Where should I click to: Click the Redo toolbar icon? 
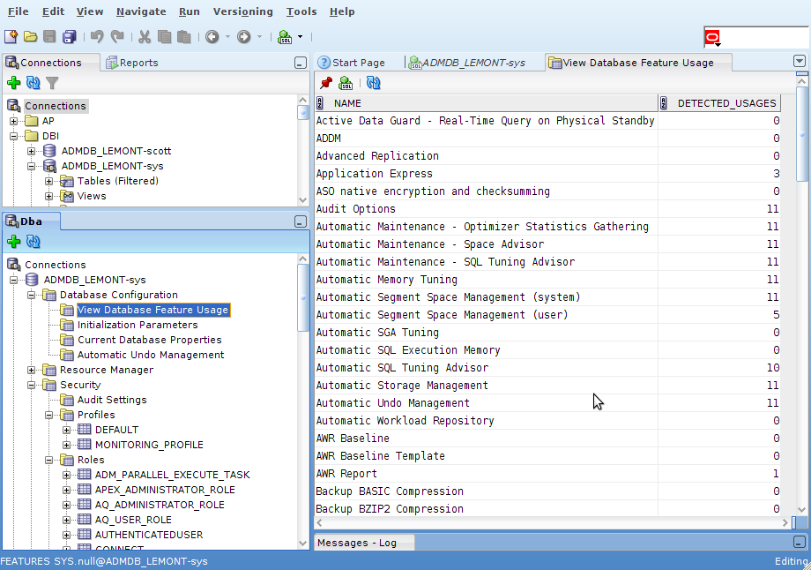pyautogui.click(x=117, y=37)
